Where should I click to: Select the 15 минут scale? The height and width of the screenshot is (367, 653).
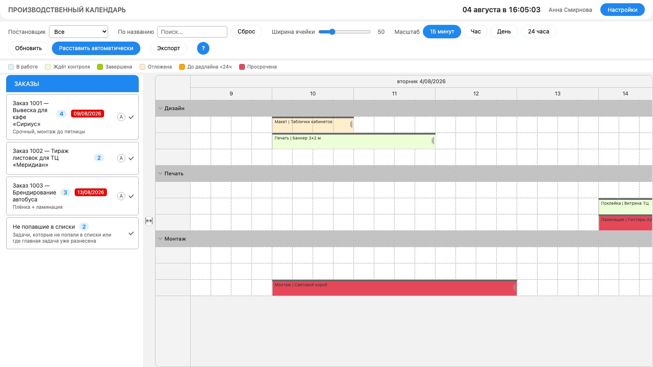(x=442, y=31)
